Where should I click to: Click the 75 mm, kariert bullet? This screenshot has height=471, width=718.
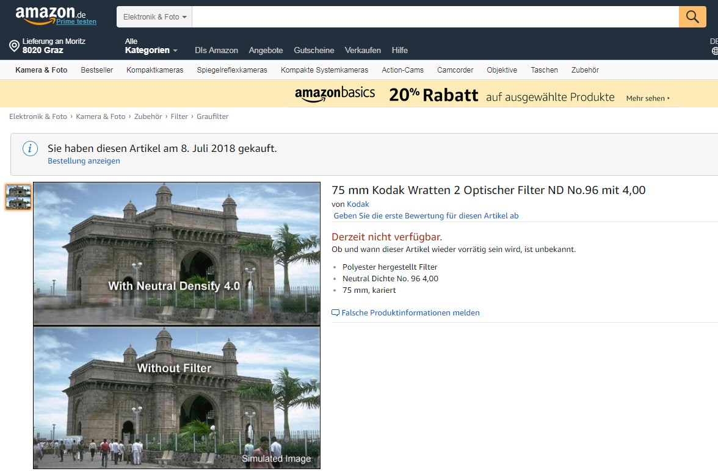point(369,290)
